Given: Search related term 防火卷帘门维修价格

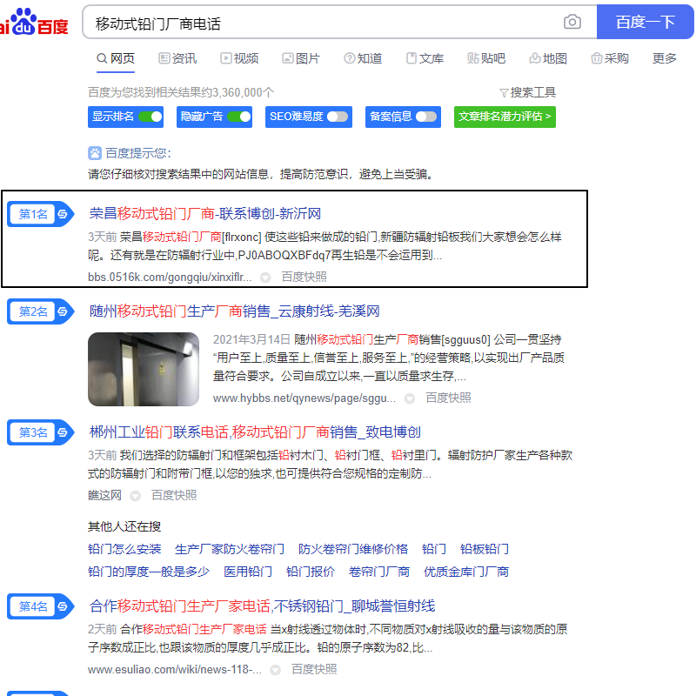Looking at the screenshot, I should point(353,549).
